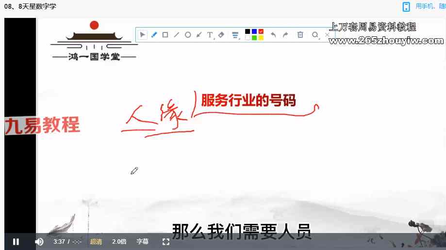Activate the text T tool
Screen dimensions: 446x250
coord(210,35)
